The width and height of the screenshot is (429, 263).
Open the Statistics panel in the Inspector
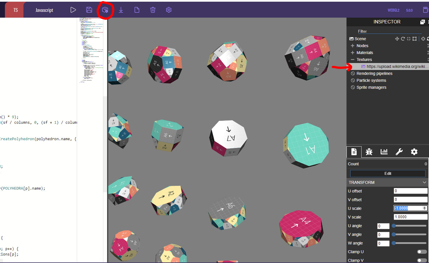tap(384, 151)
